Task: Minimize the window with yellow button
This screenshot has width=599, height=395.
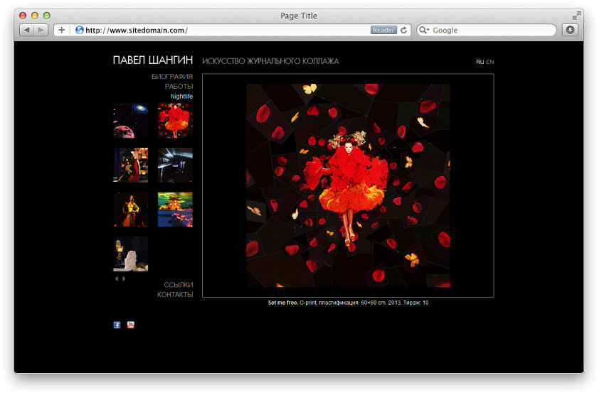Action: click(35, 16)
